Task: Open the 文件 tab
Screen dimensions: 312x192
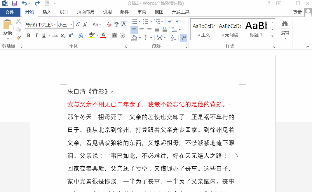Action: click(x=10, y=12)
